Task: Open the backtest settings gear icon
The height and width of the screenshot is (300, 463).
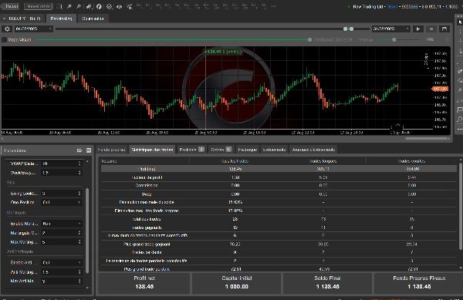Action: (x=7, y=29)
